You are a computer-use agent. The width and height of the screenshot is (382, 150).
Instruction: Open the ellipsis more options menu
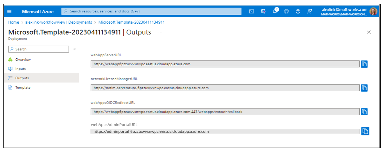point(160,32)
